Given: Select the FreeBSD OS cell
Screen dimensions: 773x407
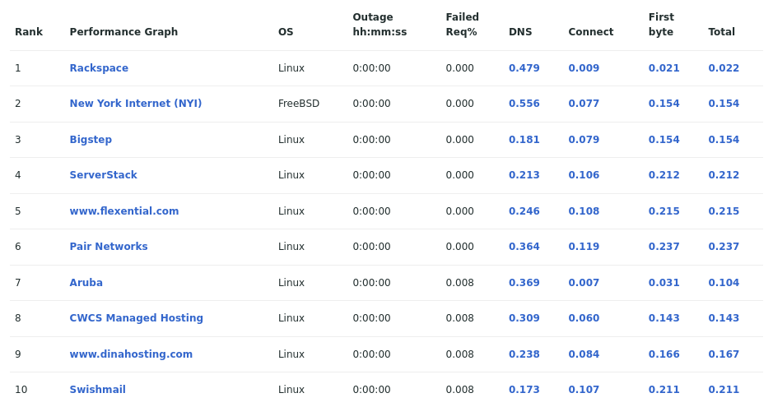Looking at the screenshot, I should coord(299,104).
